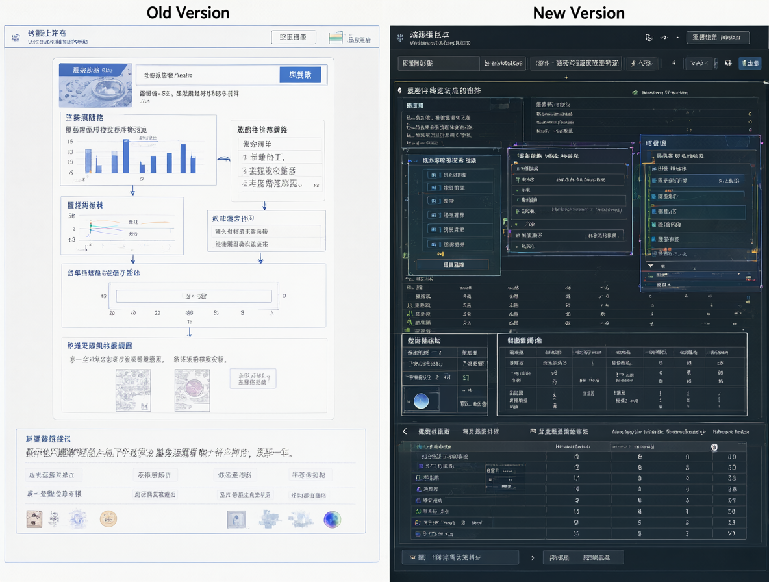The width and height of the screenshot is (769, 582).
Task: Click the flame icon beside the main panel title
Action: pyautogui.click(x=400, y=90)
